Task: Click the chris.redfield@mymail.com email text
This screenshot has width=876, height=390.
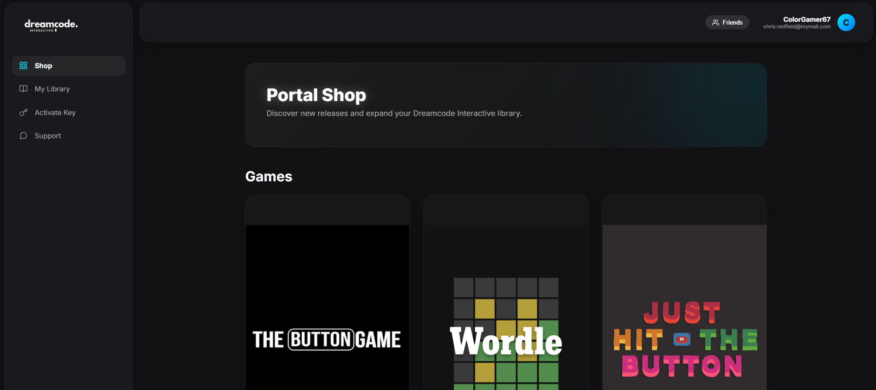Action: pyautogui.click(x=797, y=27)
